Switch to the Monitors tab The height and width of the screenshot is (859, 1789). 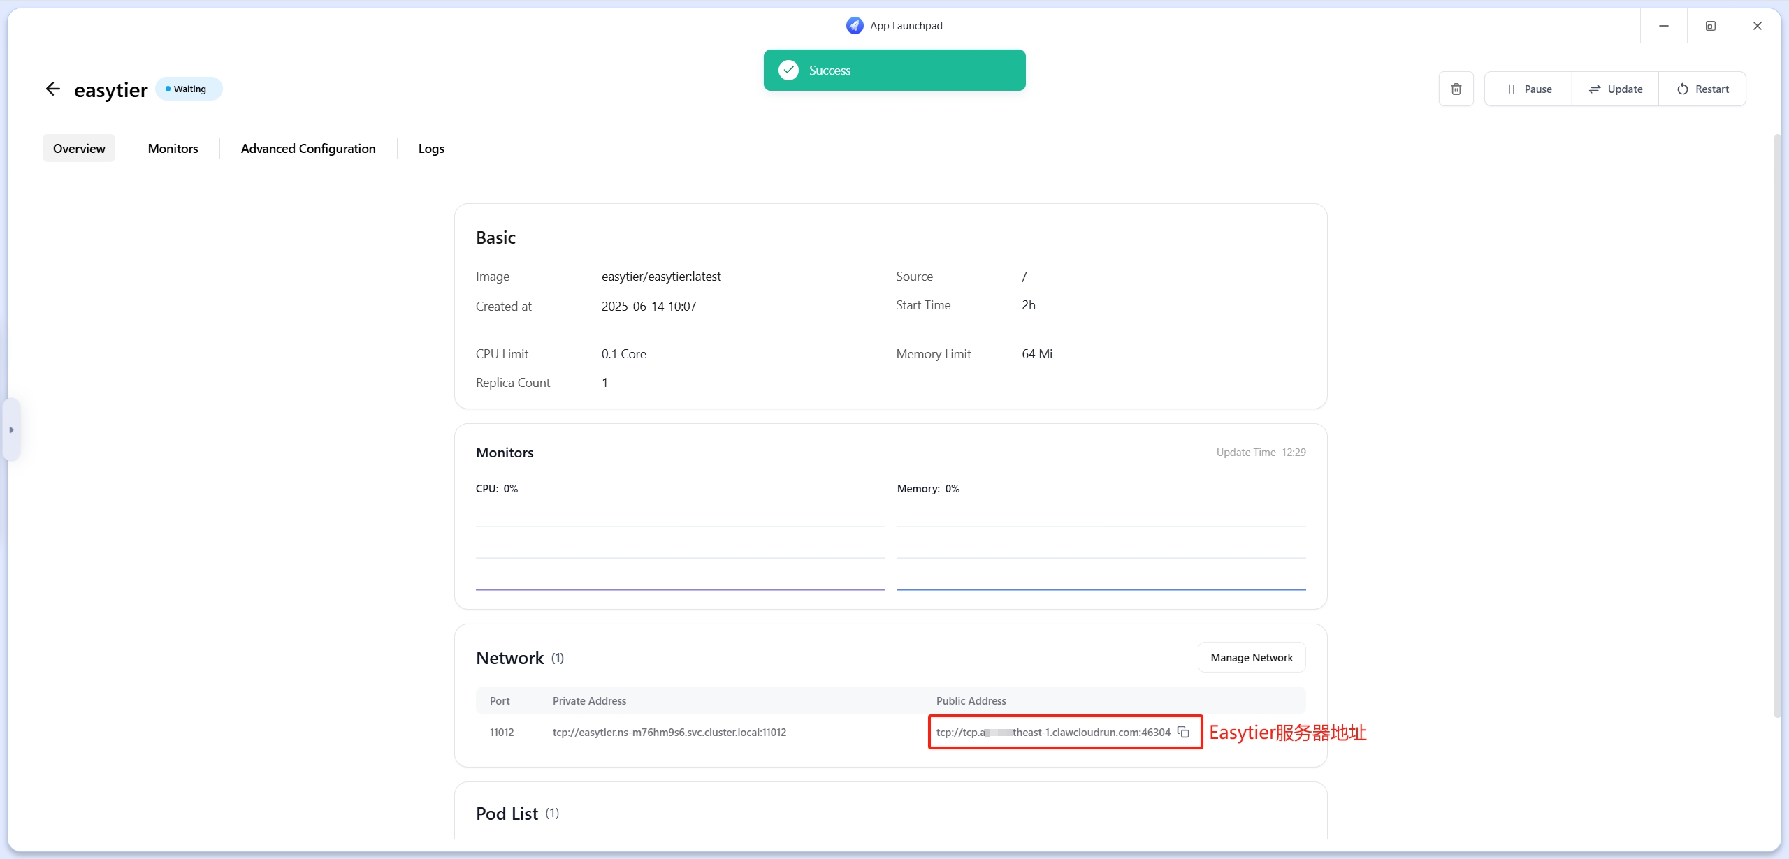tap(173, 148)
